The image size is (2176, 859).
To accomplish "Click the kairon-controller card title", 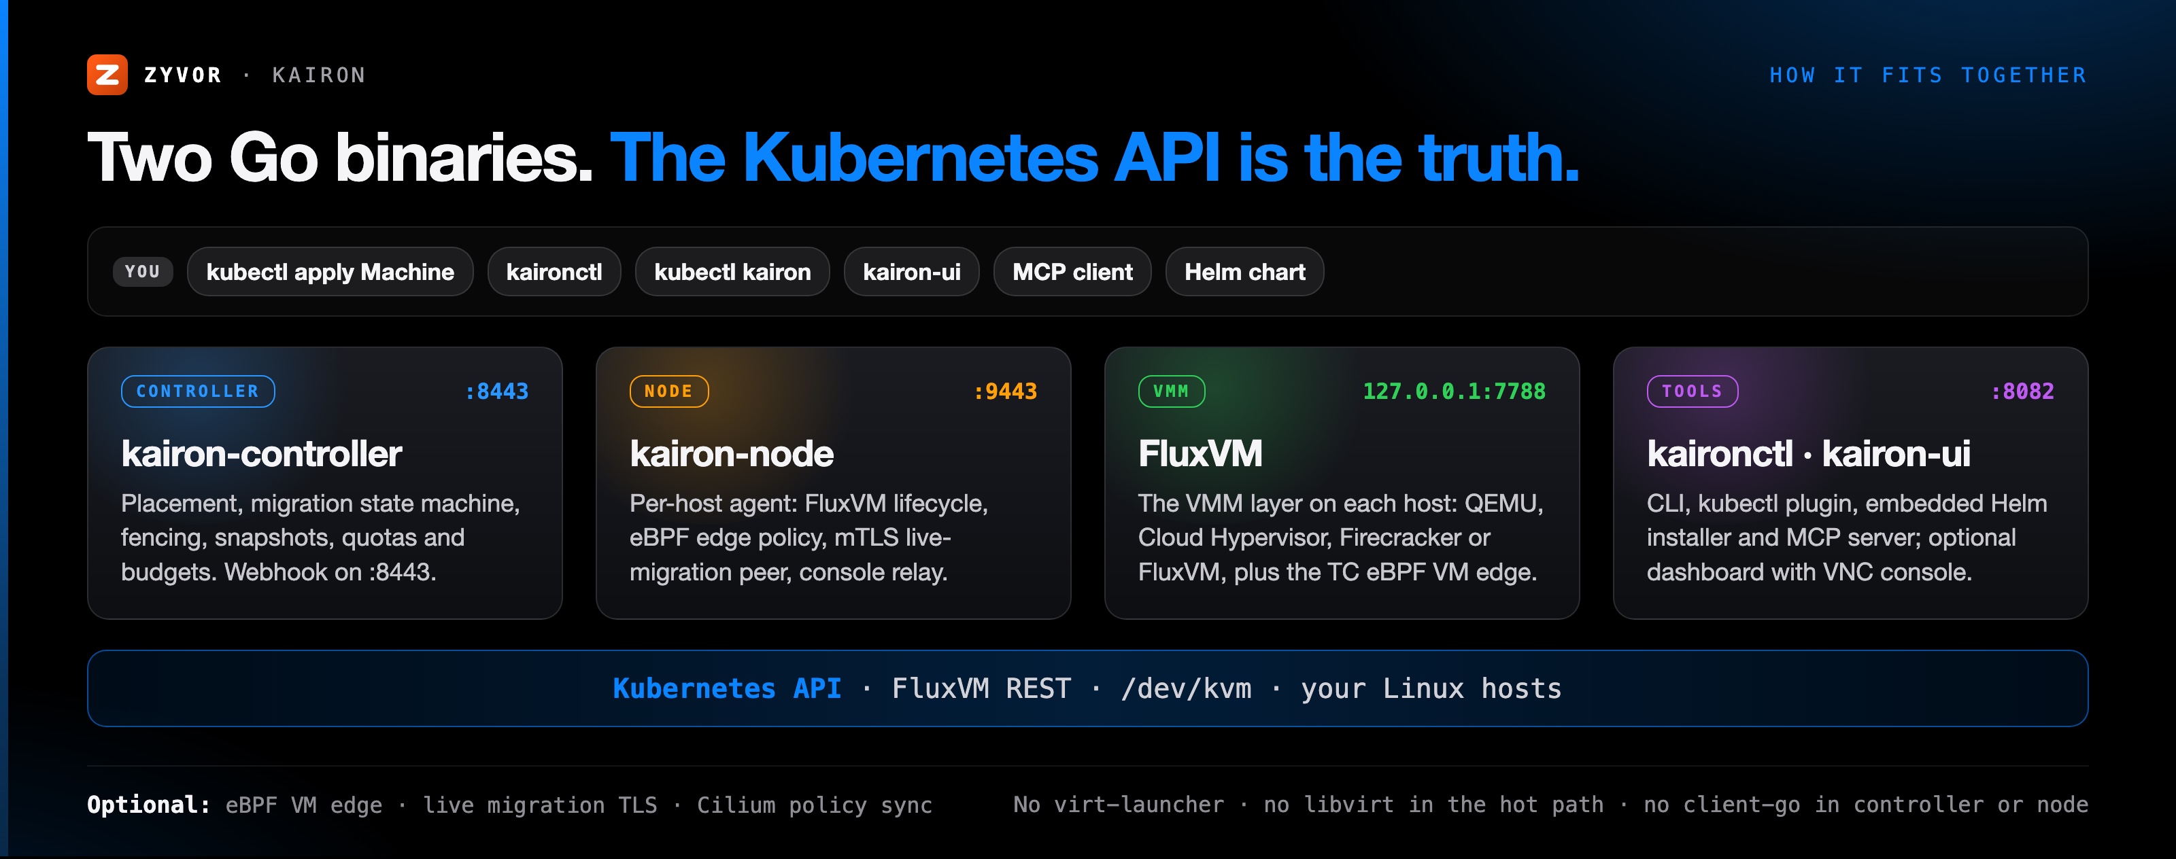I will pyautogui.click(x=261, y=454).
